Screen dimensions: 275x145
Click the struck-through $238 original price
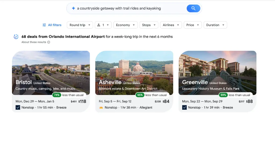point(158,102)
